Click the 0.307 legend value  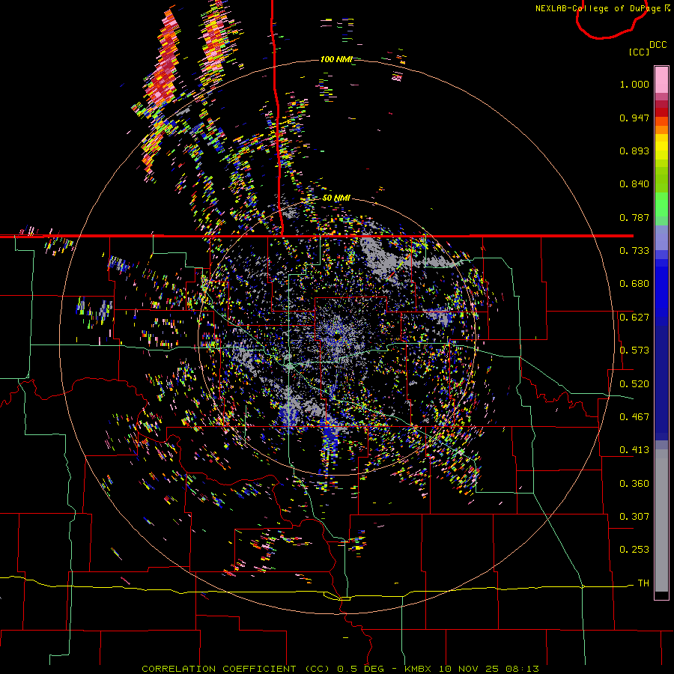point(634,517)
